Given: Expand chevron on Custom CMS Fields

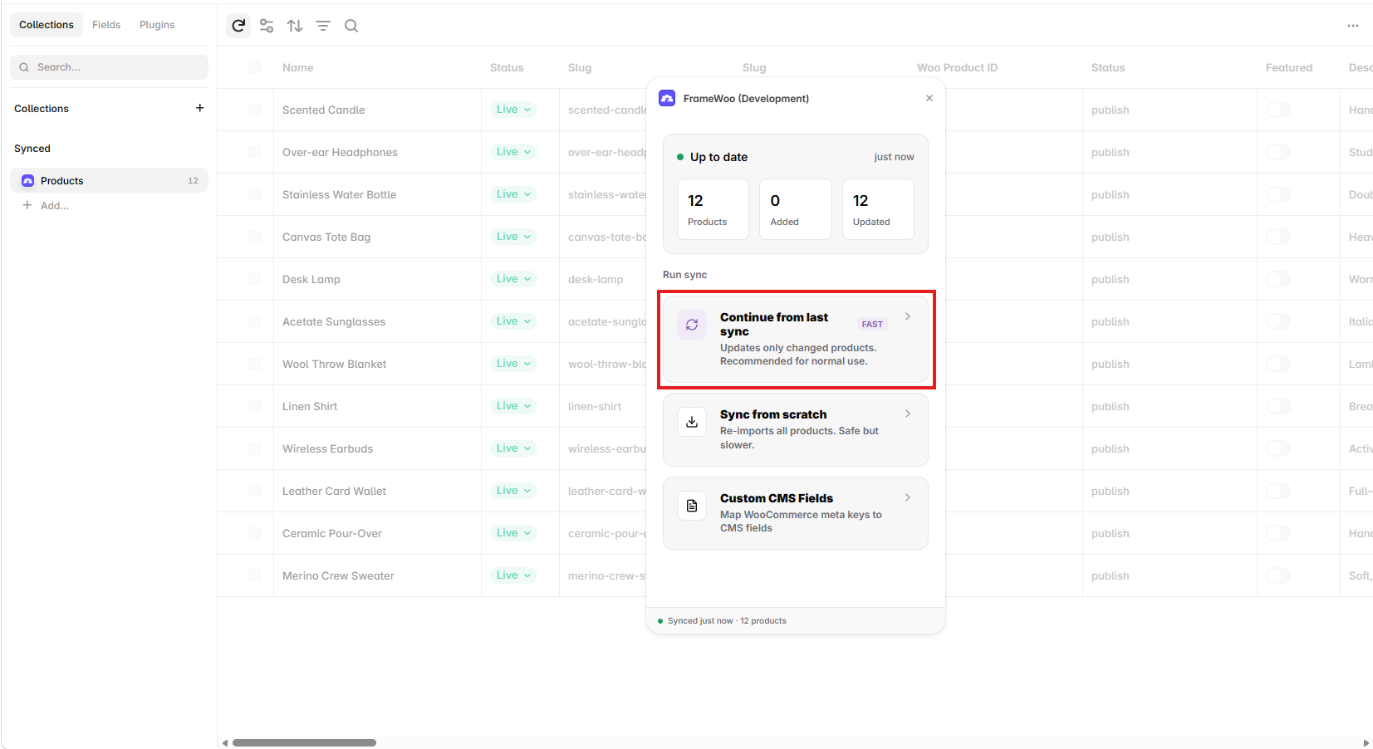Looking at the screenshot, I should (x=908, y=497).
